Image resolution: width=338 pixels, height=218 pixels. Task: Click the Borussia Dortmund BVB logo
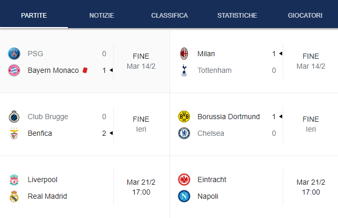[184, 117]
